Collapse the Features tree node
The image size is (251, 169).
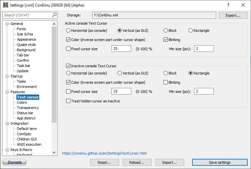coord(7,92)
